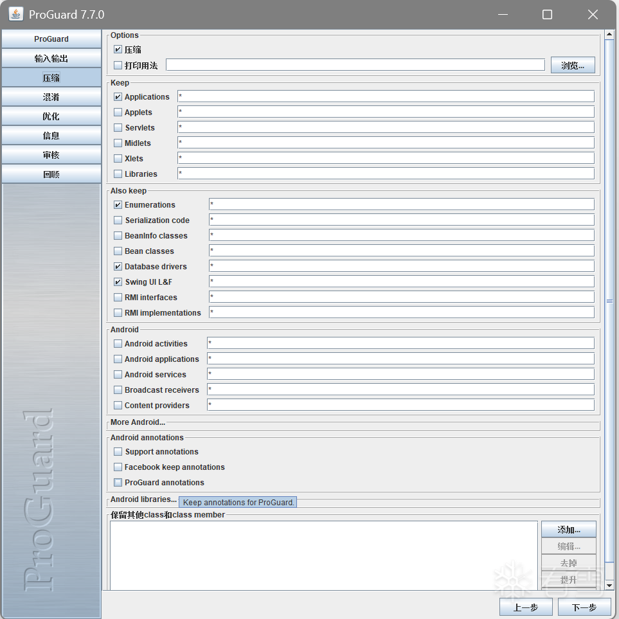Check Facebook keep annotations
Image resolution: width=619 pixels, height=619 pixels.
pos(118,467)
